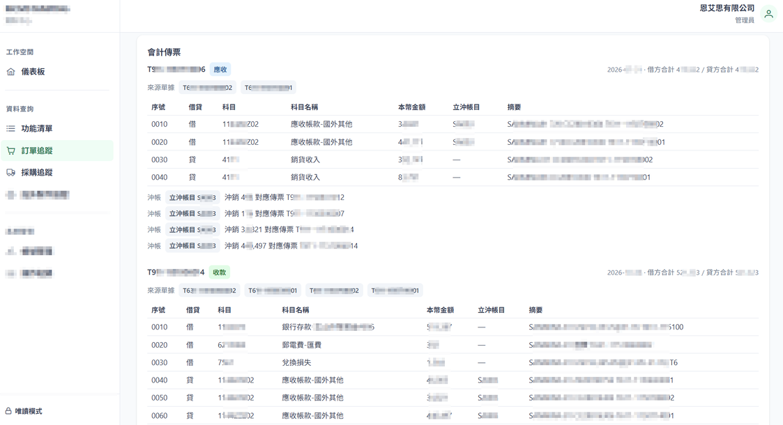The height and width of the screenshot is (425, 783).
Task: Click the last 收款 source document chip
Action: (395, 291)
